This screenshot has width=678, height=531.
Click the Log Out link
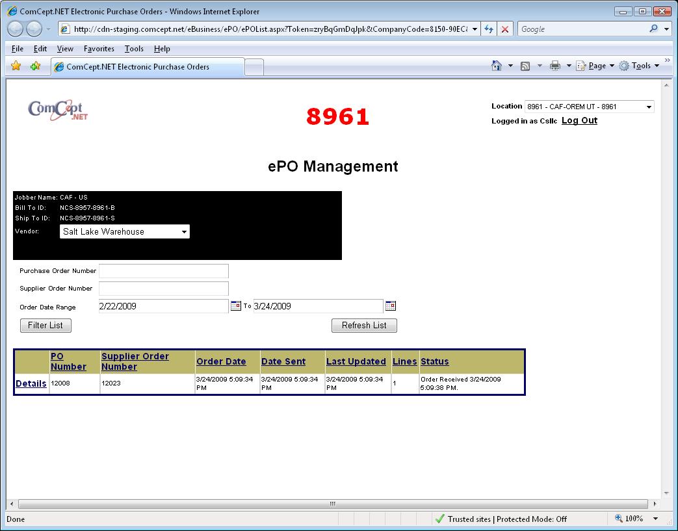coord(579,121)
